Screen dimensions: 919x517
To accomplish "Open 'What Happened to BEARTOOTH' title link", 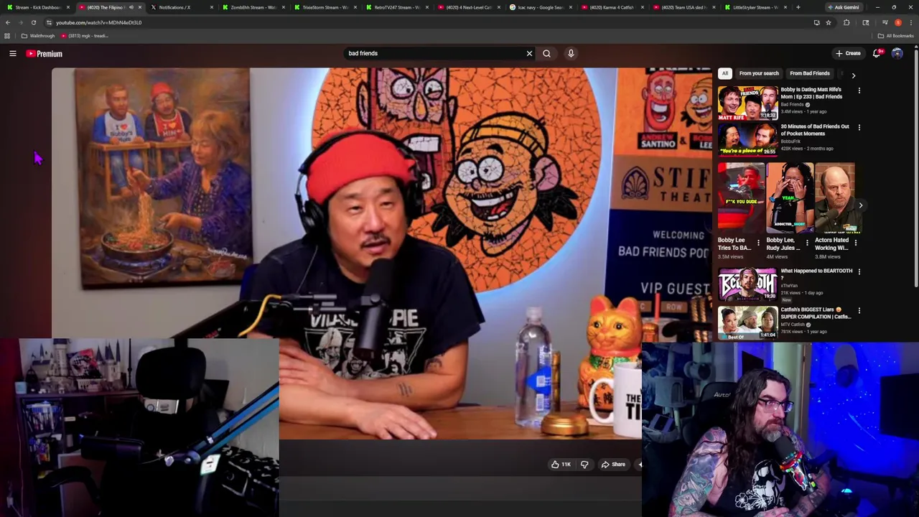I will pyautogui.click(x=816, y=274).
